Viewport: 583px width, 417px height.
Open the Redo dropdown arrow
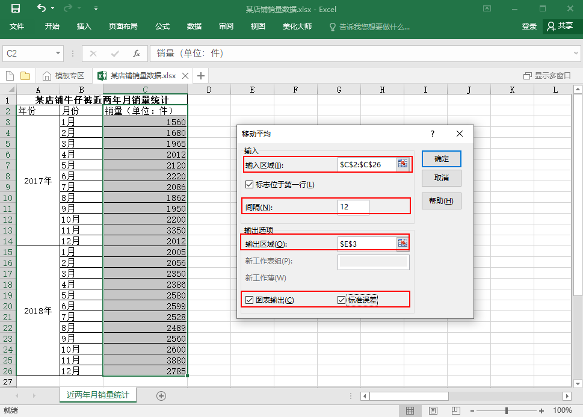79,8
